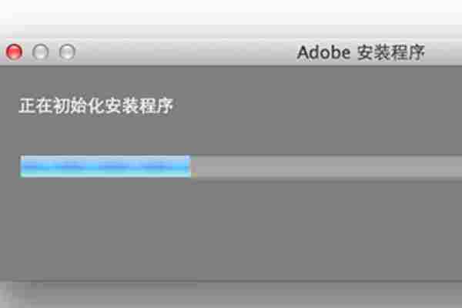This screenshot has width=462, height=308.
Task: Click the Adobe 安装程序 window title
Action: [360, 52]
